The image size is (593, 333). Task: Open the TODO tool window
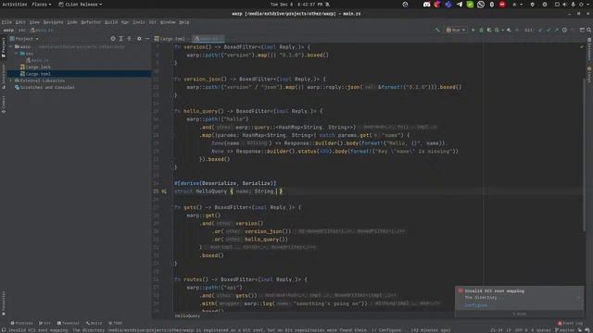point(115,323)
